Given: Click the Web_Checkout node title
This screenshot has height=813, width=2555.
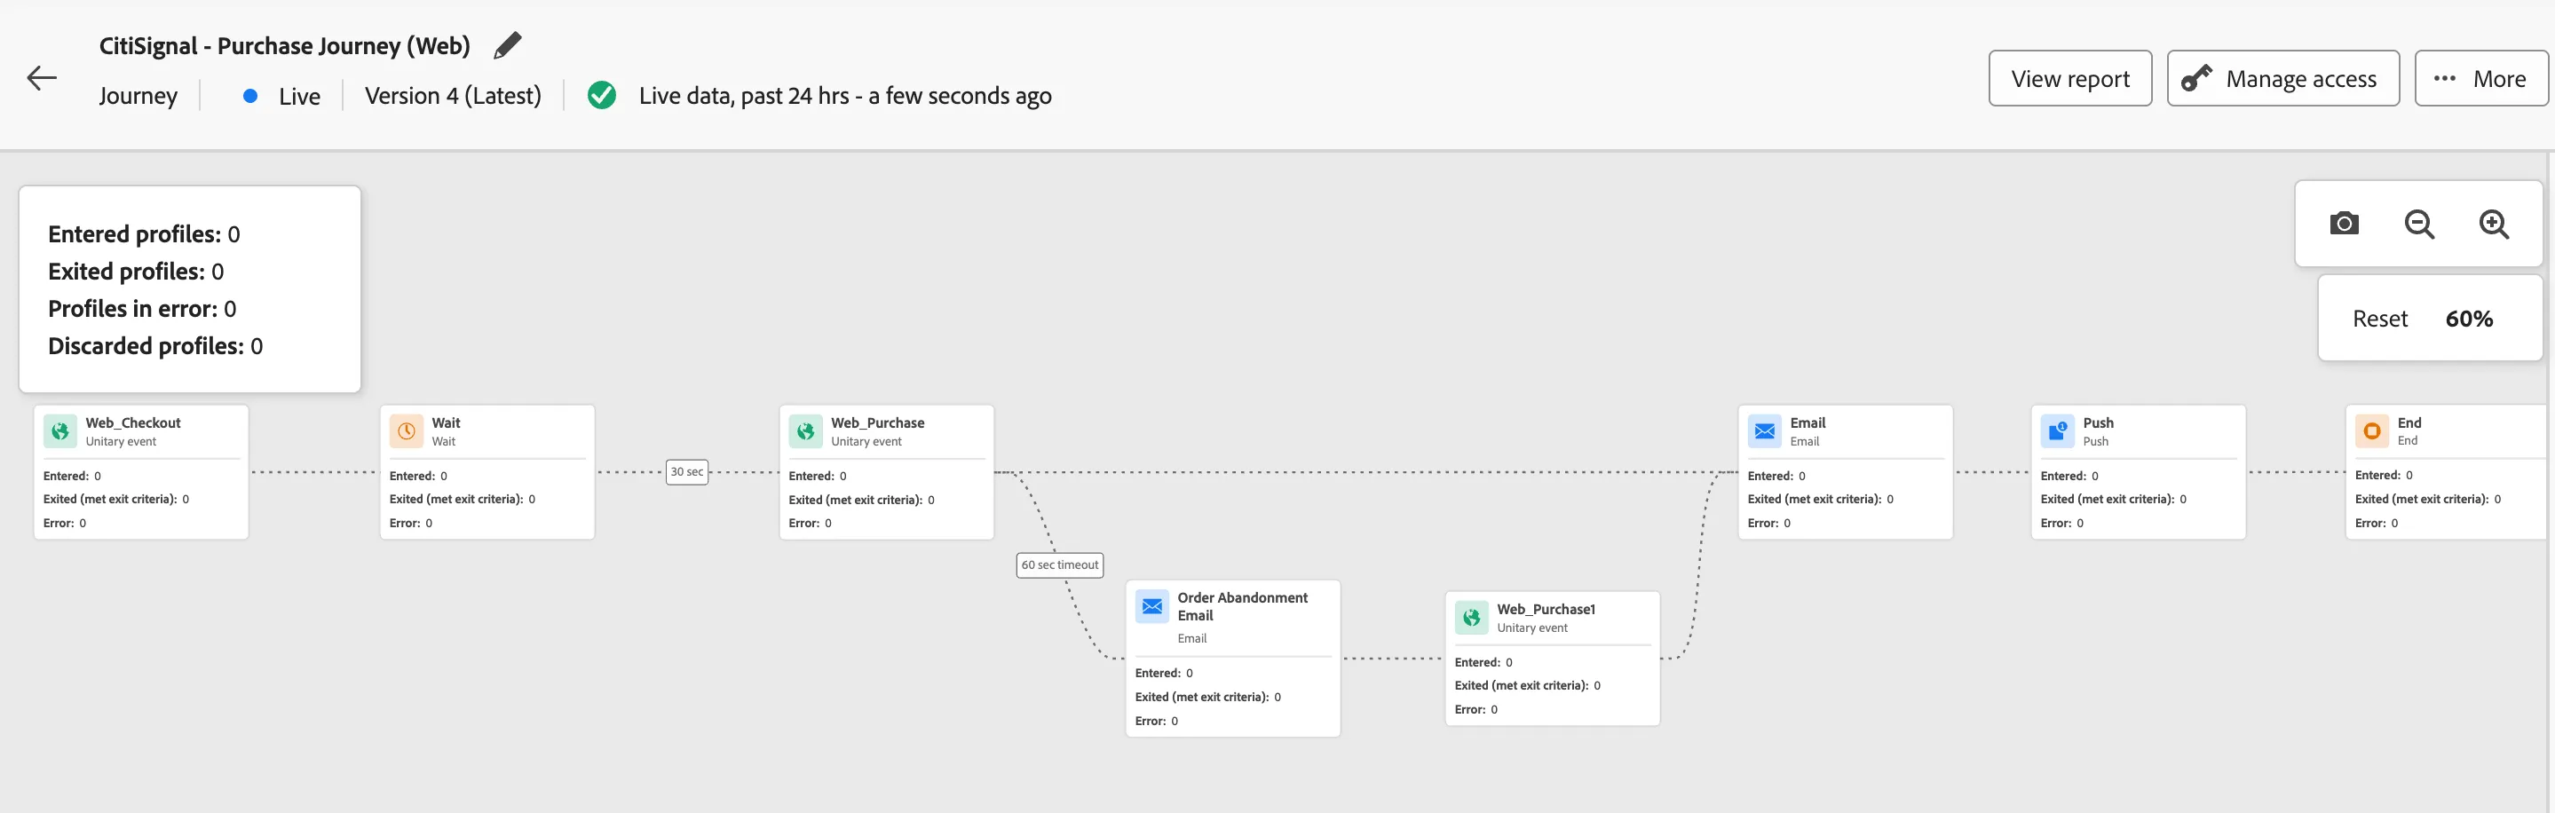Looking at the screenshot, I should 133,422.
